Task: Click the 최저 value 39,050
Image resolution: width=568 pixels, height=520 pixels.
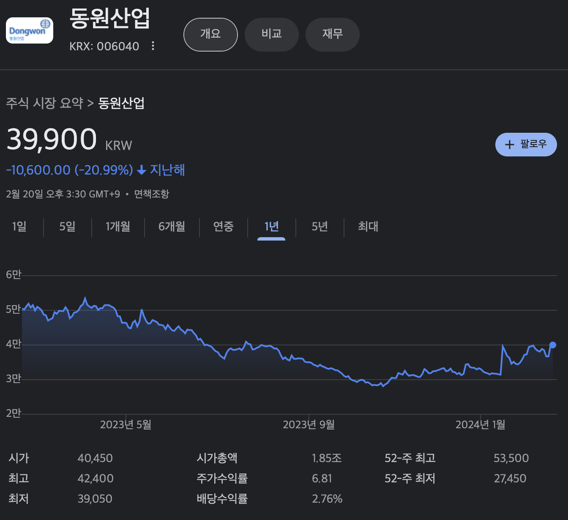Action: [x=95, y=499]
